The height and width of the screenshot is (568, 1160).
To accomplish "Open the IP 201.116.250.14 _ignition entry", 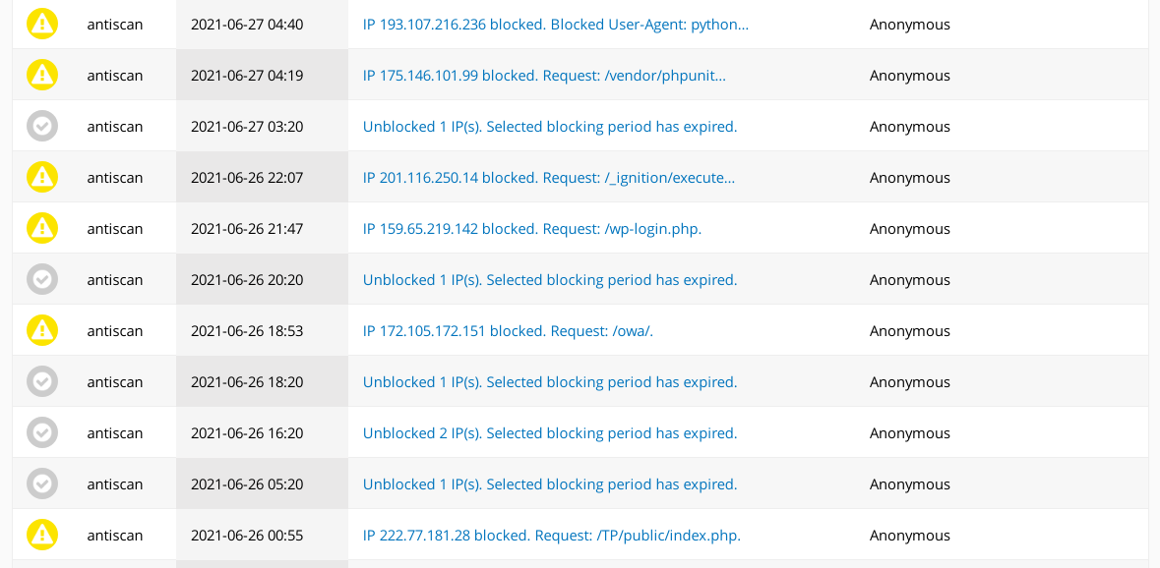I will coord(549,177).
